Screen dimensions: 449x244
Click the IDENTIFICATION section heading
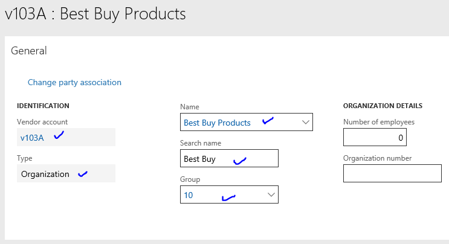(43, 106)
